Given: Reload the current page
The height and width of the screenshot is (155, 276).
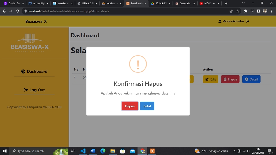Looking at the screenshot, I should tap(17, 11).
